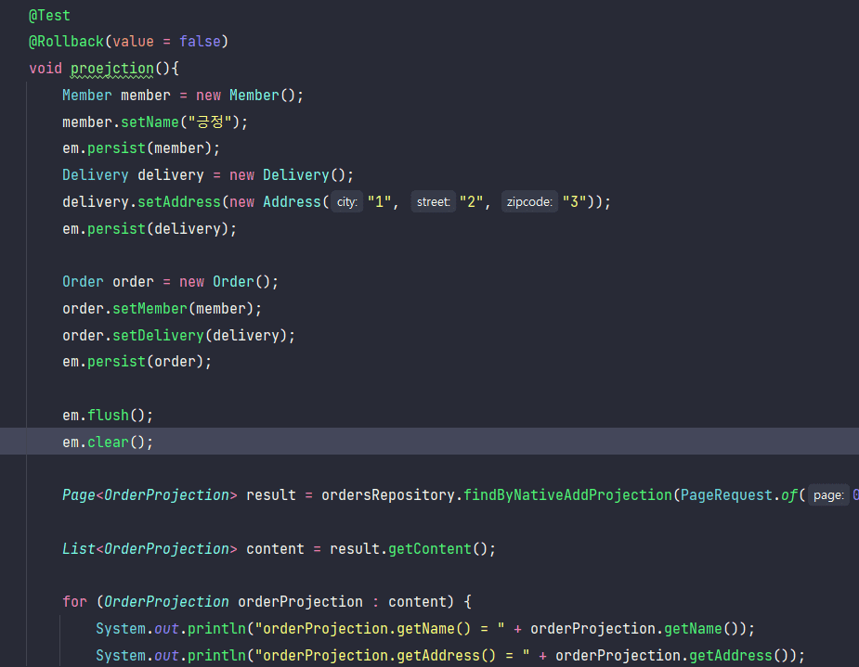
Task: Click the @Test annotation
Action: point(49,16)
